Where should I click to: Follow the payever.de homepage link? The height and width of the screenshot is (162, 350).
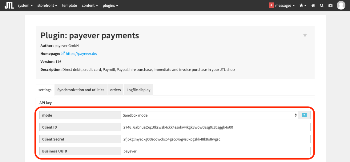click(x=82, y=54)
